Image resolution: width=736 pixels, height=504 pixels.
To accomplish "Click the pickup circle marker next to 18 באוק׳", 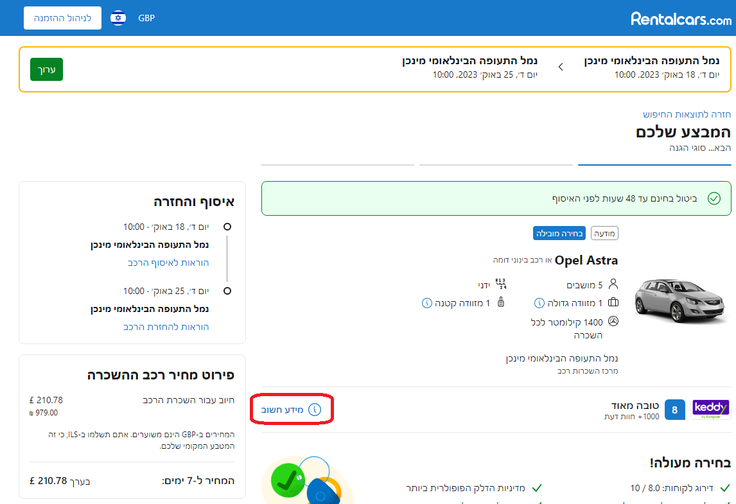I will coord(227,227).
